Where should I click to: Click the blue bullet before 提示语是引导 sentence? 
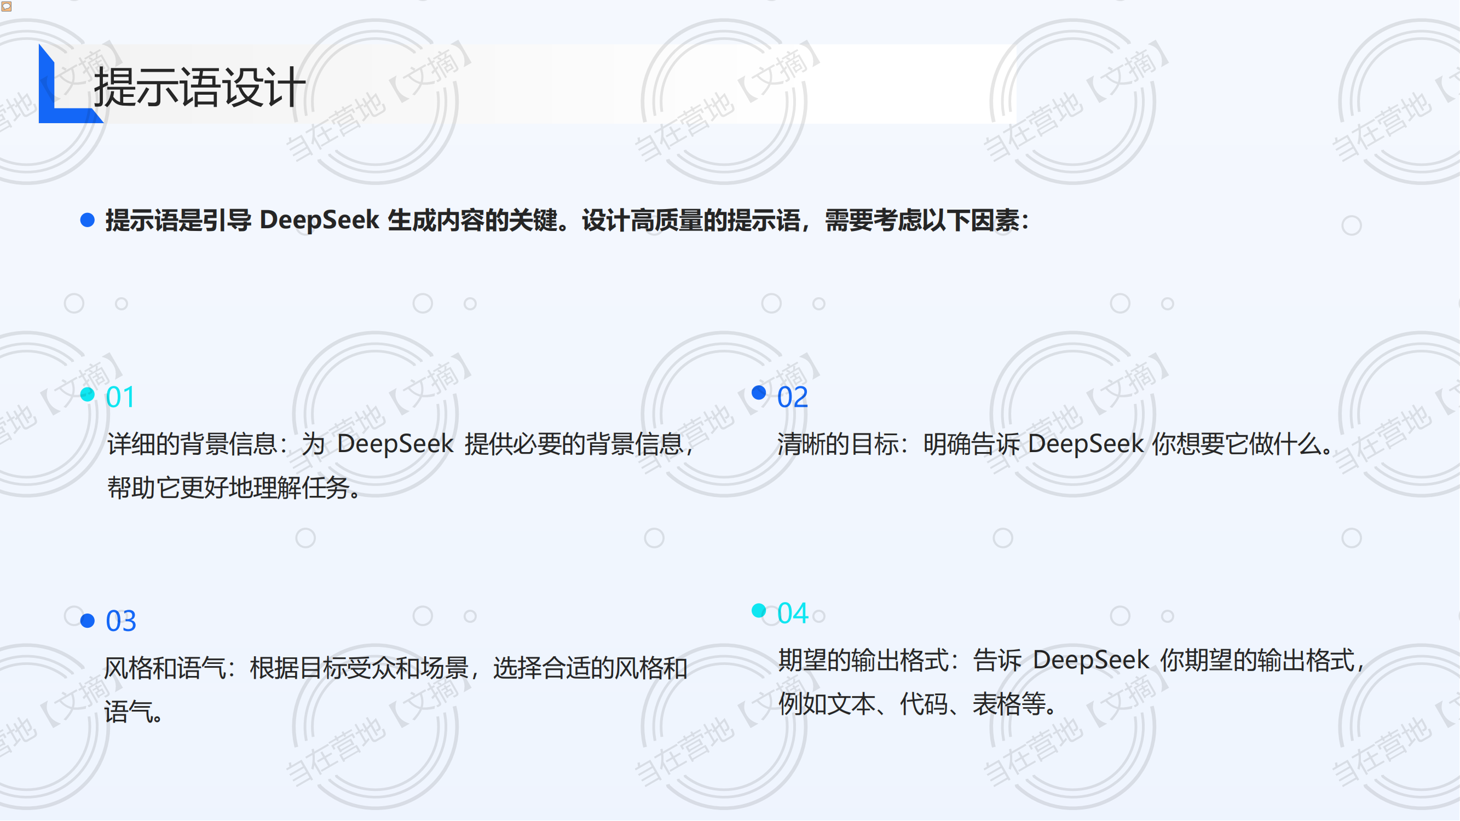pyautogui.click(x=87, y=220)
